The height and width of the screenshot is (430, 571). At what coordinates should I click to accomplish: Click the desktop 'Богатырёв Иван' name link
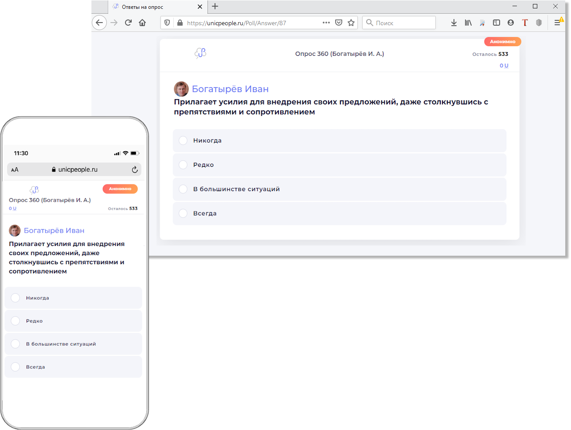click(x=230, y=89)
